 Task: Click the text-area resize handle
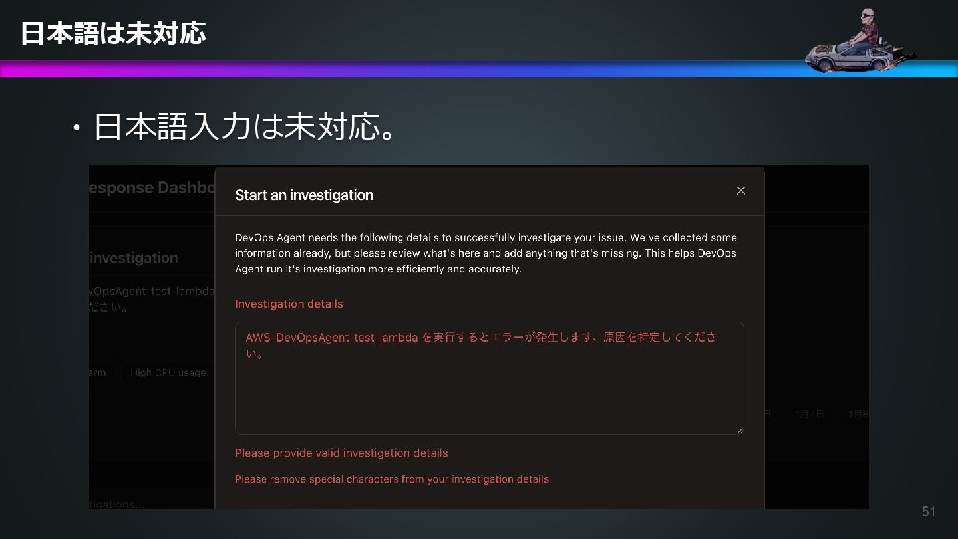click(739, 430)
